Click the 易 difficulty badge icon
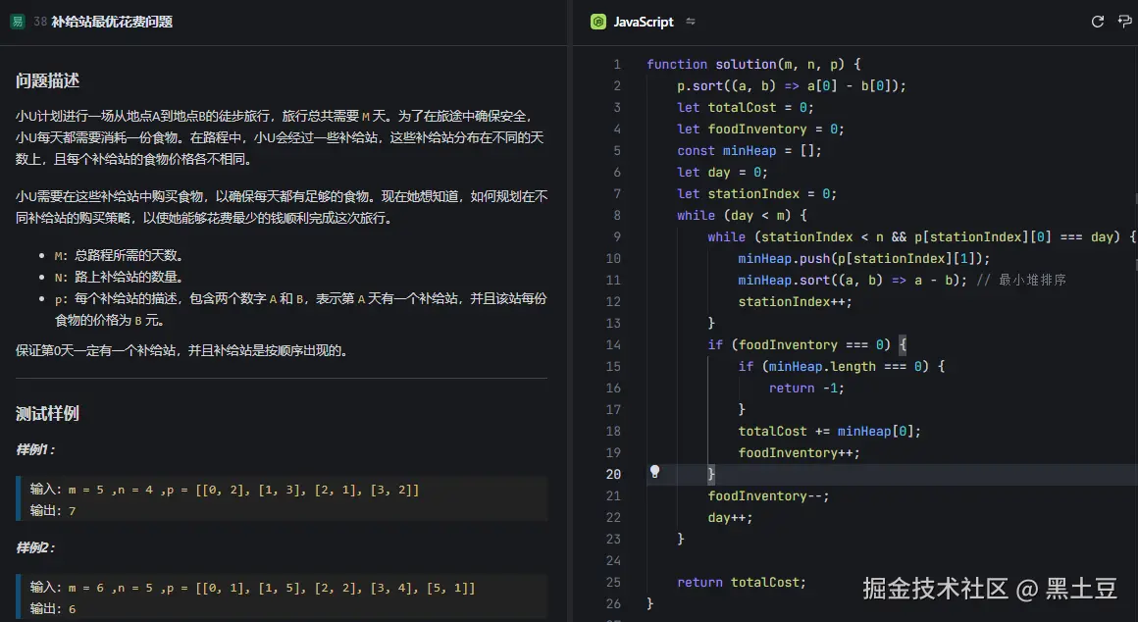The width and height of the screenshot is (1138, 622). 16,20
